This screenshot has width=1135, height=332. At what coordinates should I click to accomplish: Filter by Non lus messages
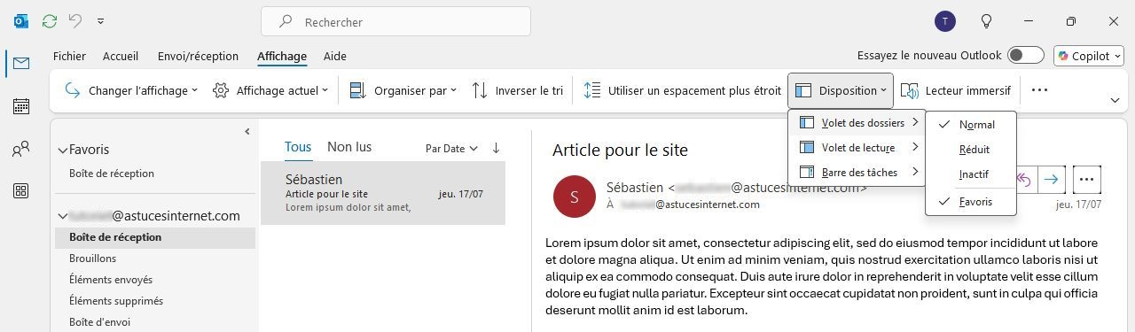[349, 147]
